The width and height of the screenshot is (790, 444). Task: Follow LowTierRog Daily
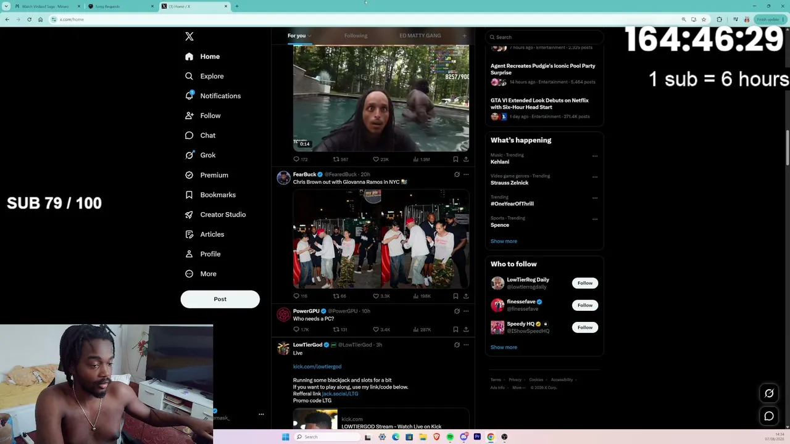pos(585,283)
